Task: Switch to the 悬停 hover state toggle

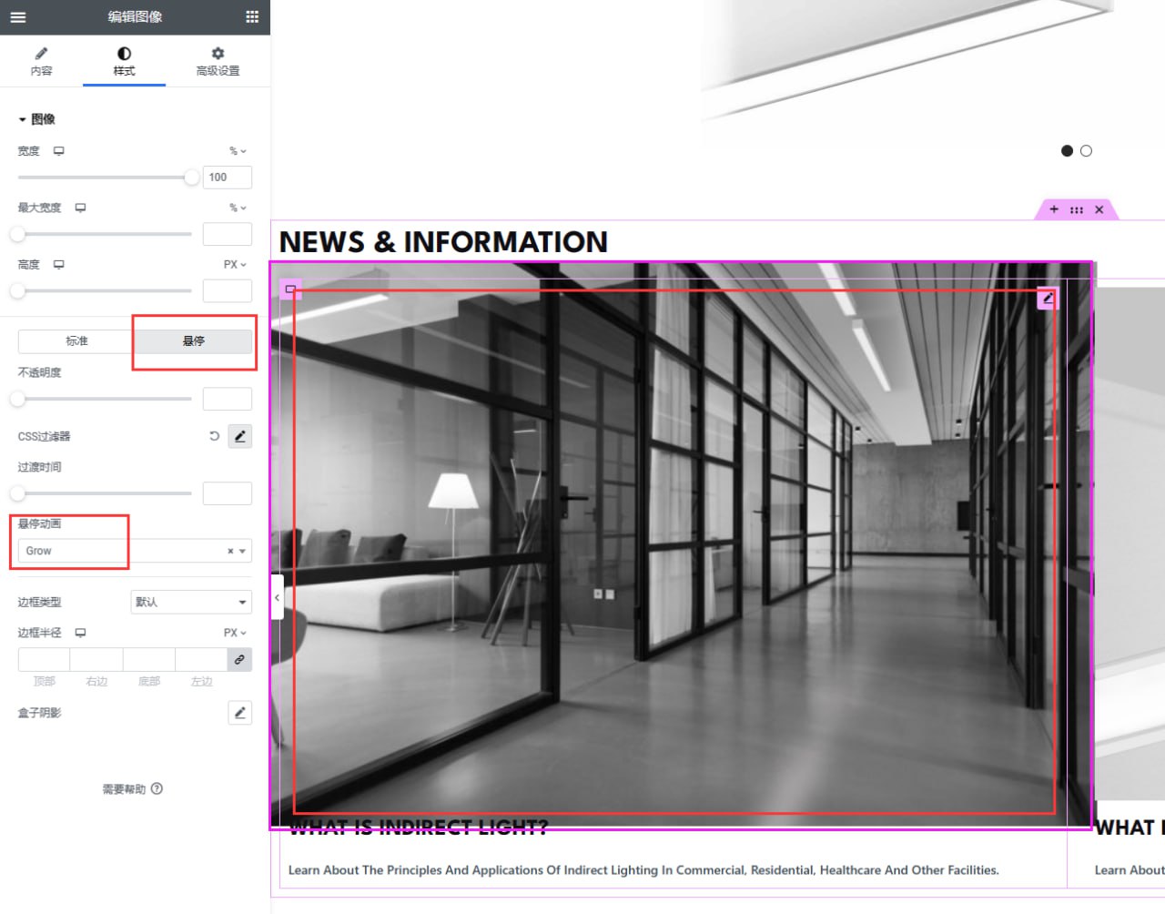Action: coord(193,340)
